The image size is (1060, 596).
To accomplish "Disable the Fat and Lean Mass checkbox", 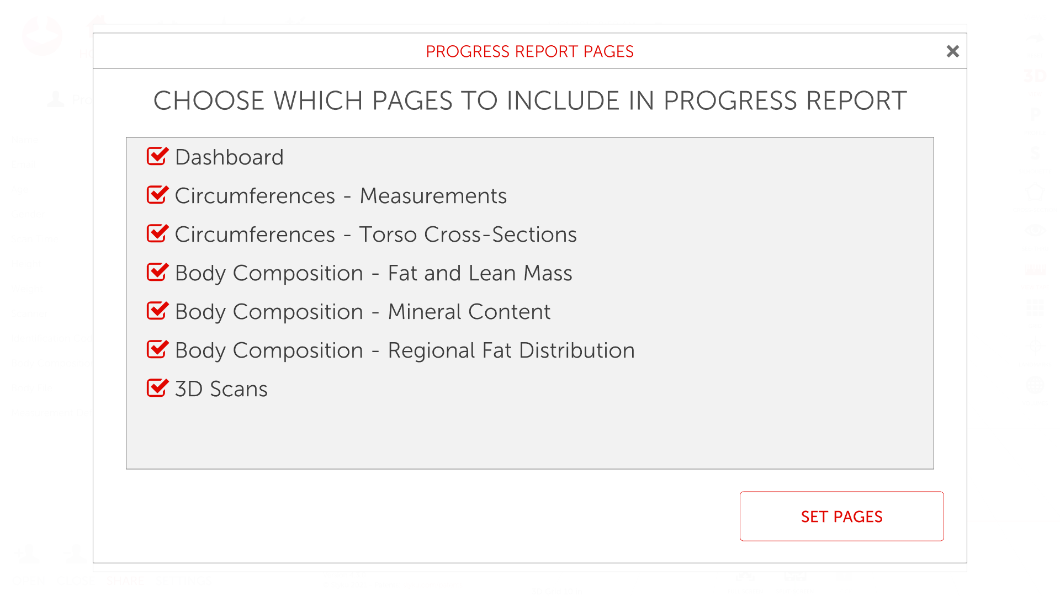I will point(157,273).
